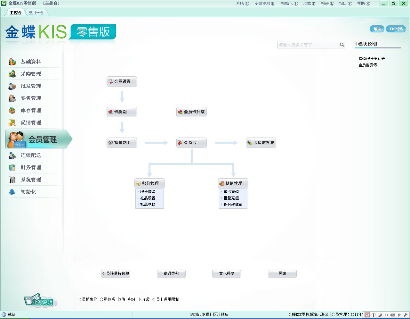This screenshot has height=319, width=410.
Task: Open 报表(R) menu
Action: tap(327, 4)
